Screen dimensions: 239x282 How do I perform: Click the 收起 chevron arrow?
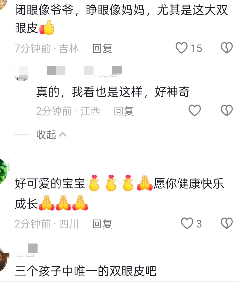click(63, 135)
